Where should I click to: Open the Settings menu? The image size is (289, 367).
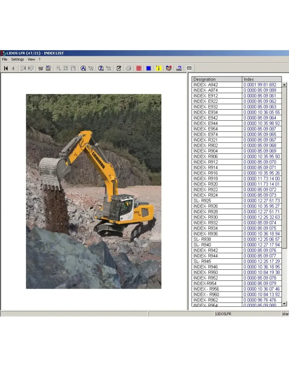tap(17, 59)
